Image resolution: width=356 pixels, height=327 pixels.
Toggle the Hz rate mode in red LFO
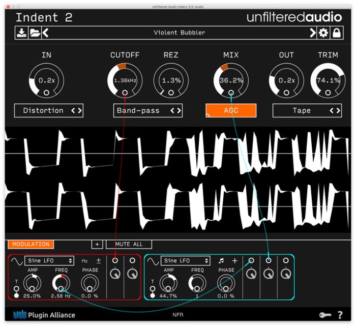84,261
